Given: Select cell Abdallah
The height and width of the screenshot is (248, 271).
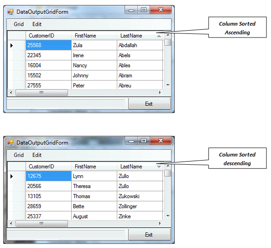Looking at the screenshot, I should 140,45.
